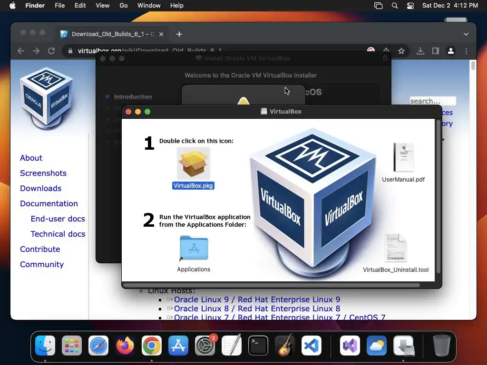Select the Download_Old_Builds_6_1 browser tab
This screenshot has height=365, width=487.
[x=112, y=34]
